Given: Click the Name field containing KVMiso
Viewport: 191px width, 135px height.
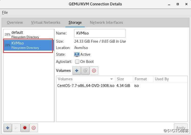Looking at the screenshot, I should pyautogui.click(x=100, y=33).
